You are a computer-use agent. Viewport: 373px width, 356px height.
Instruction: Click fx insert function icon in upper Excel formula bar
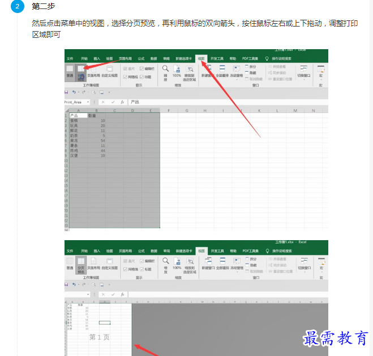[122, 102]
